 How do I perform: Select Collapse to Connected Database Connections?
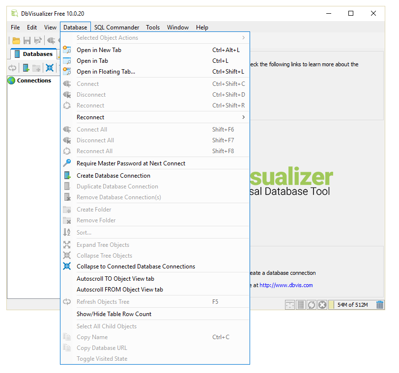pyautogui.click(x=155, y=266)
